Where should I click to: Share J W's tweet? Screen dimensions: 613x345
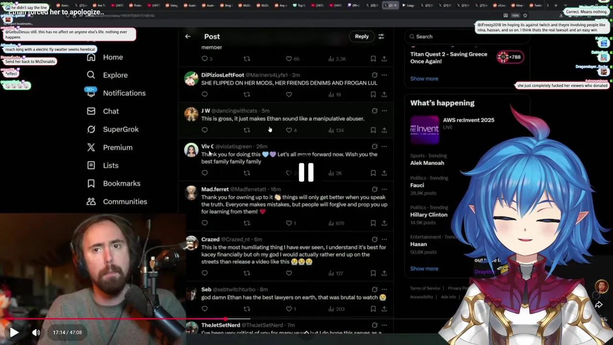point(384,130)
